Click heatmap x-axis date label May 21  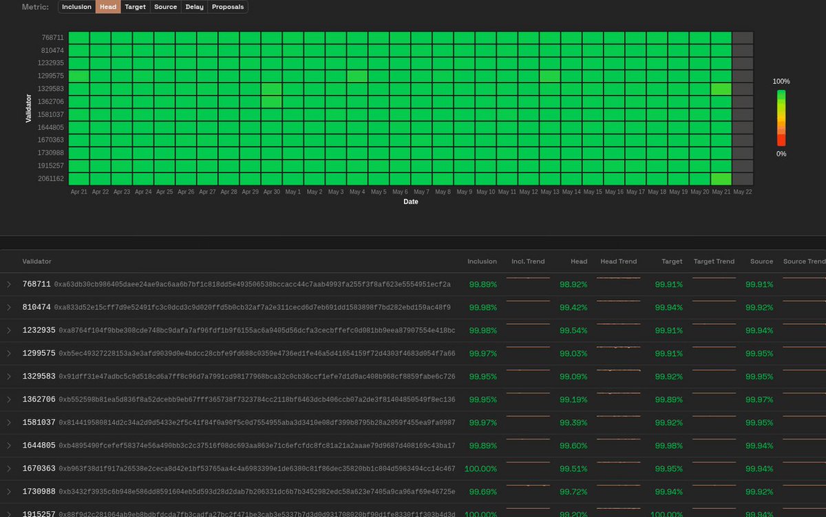[x=721, y=192]
